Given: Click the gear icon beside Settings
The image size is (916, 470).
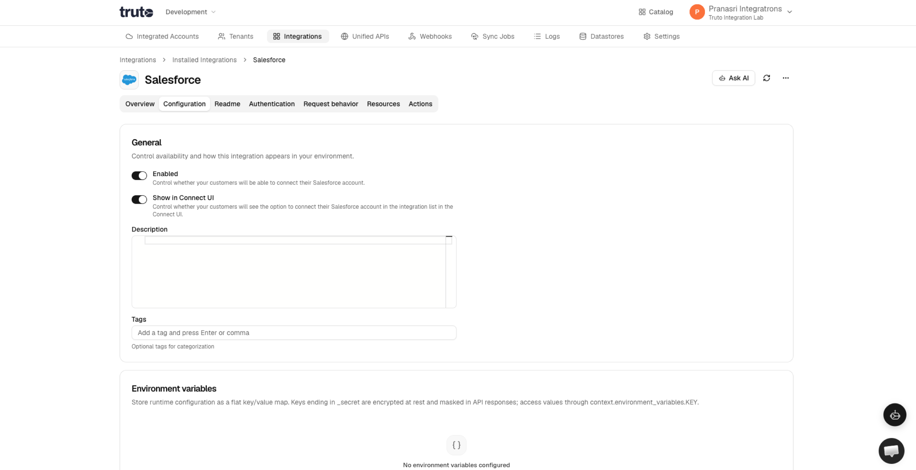Looking at the screenshot, I should (x=647, y=36).
